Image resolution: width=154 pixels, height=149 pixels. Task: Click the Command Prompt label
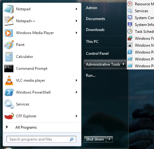click(x=32, y=69)
